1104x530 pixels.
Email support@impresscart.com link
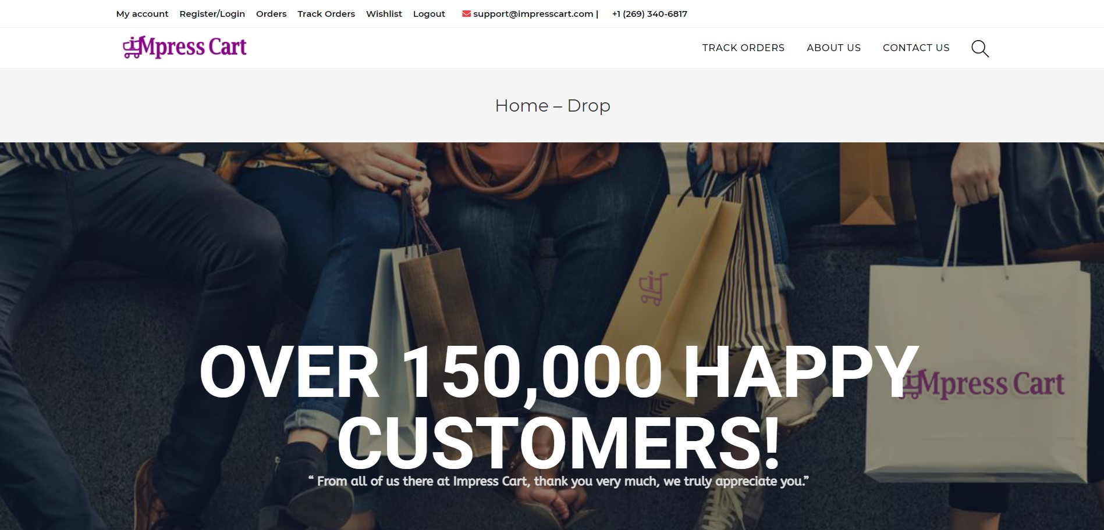pos(533,14)
